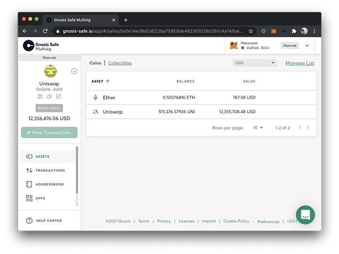Click the Read Only badge

[x=49, y=108]
